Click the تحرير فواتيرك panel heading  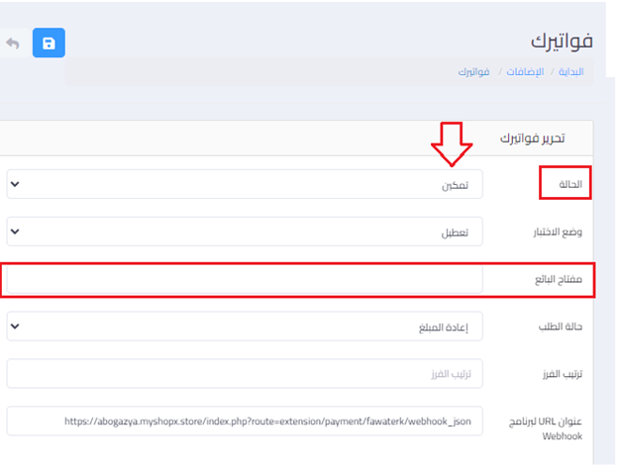coord(532,137)
